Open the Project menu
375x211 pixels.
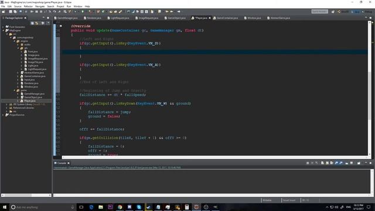tap(60, 6)
